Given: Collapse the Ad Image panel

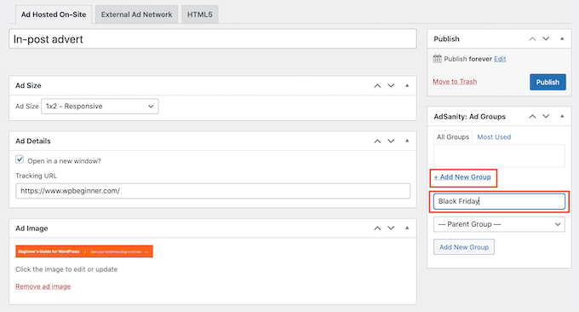Looking at the screenshot, I should coord(407,228).
